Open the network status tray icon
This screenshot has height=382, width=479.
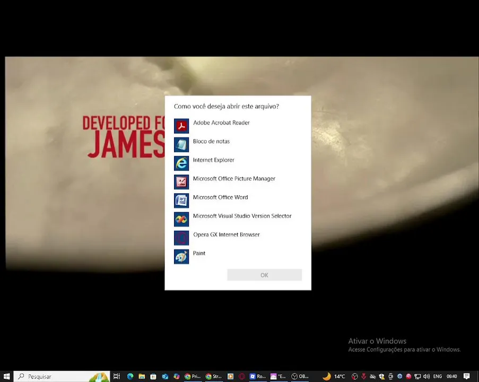(x=417, y=376)
